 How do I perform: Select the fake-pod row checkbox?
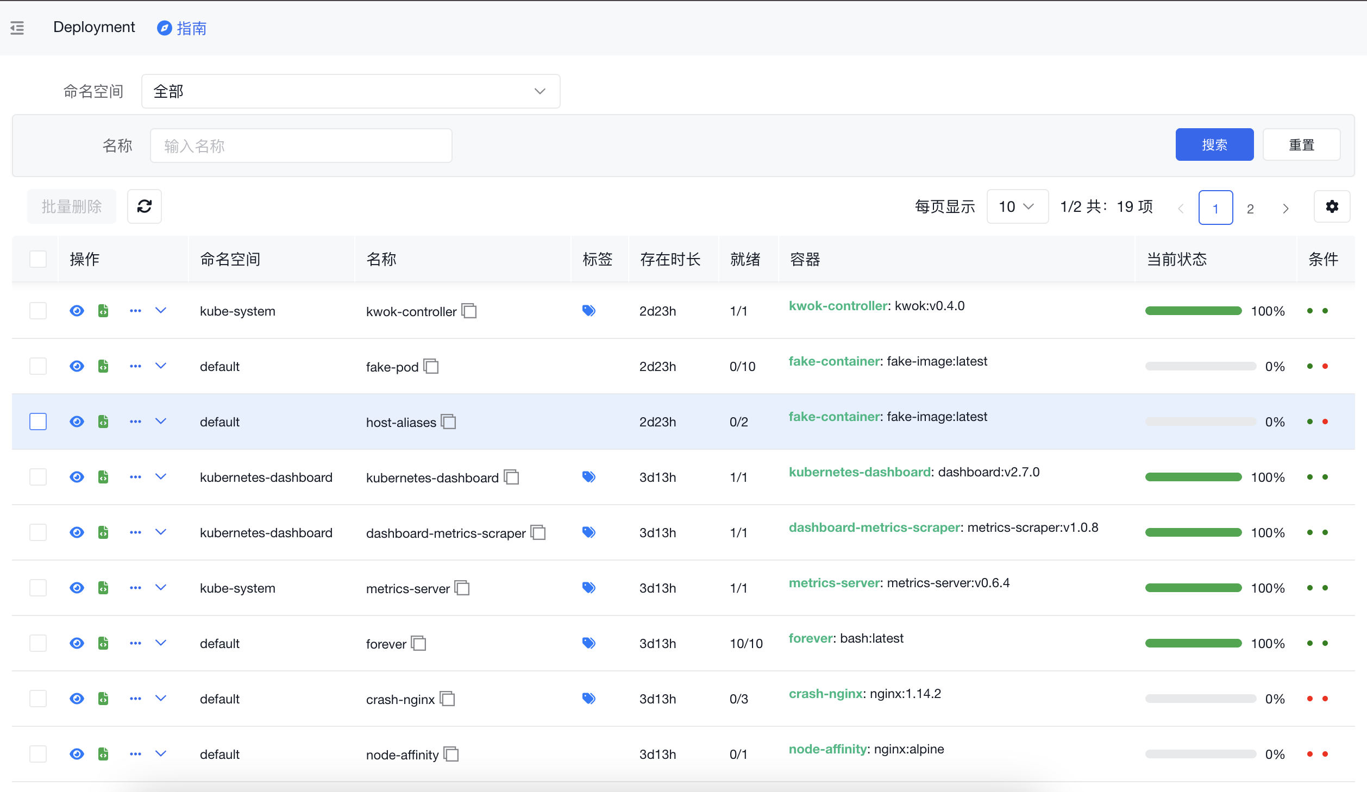point(38,366)
